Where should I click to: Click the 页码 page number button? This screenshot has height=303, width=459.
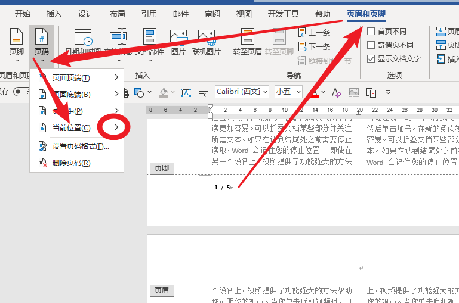(x=42, y=45)
